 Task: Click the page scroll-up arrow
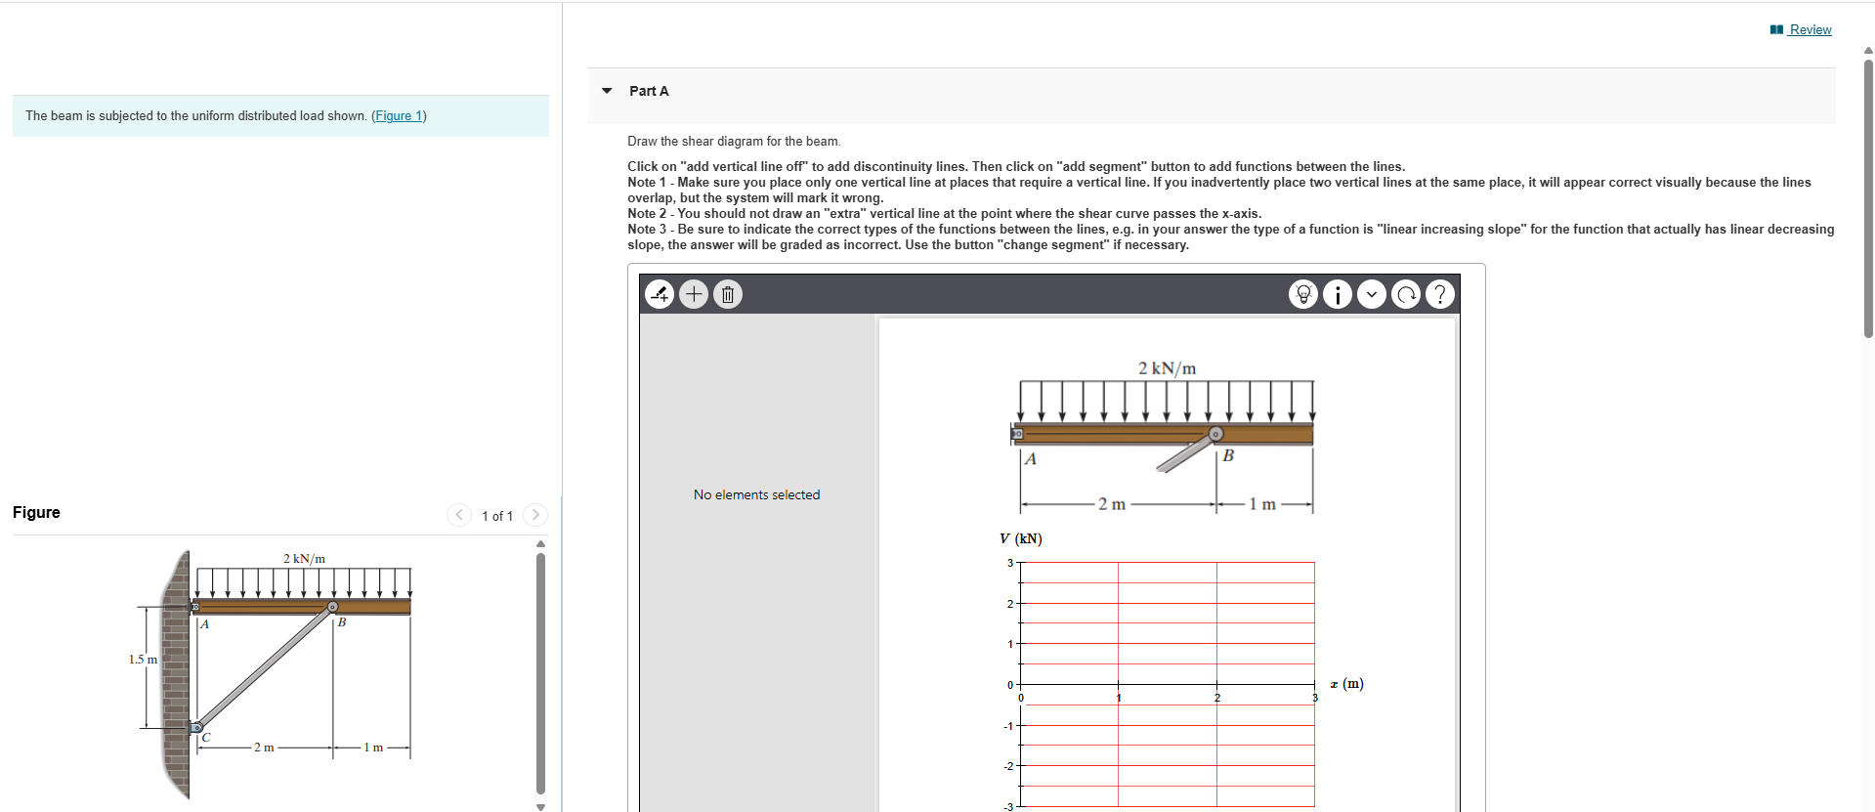pyautogui.click(x=1868, y=50)
